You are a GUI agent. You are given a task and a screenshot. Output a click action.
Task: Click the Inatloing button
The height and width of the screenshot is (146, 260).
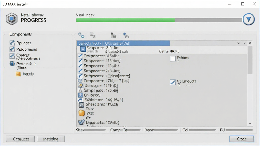[51, 139]
